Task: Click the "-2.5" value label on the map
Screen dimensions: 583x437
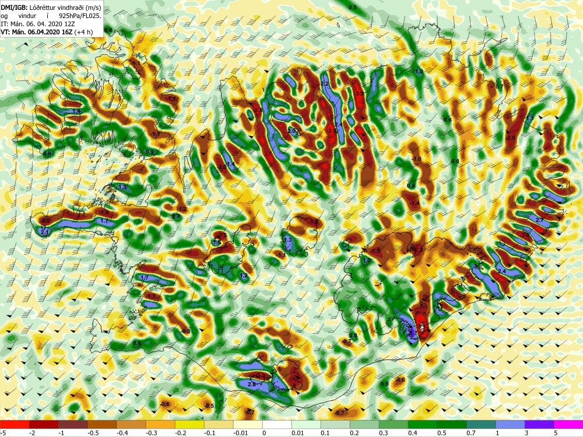Action: tap(222, 235)
